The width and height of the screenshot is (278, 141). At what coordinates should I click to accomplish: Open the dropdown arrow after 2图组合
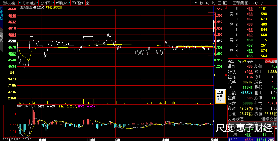click(x=69, y=3)
